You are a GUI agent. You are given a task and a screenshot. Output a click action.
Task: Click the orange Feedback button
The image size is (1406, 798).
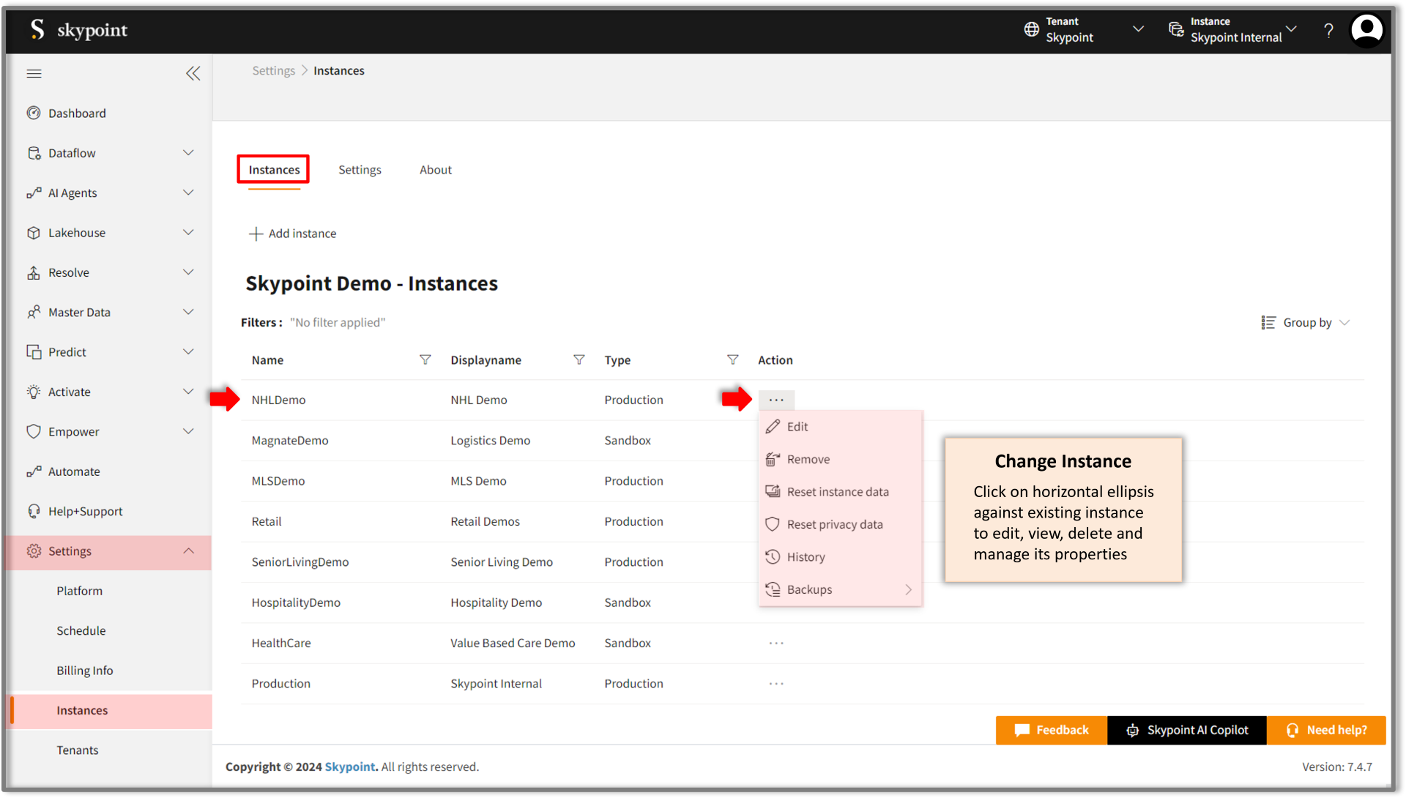pyautogui.click(x=1051, y=730)
